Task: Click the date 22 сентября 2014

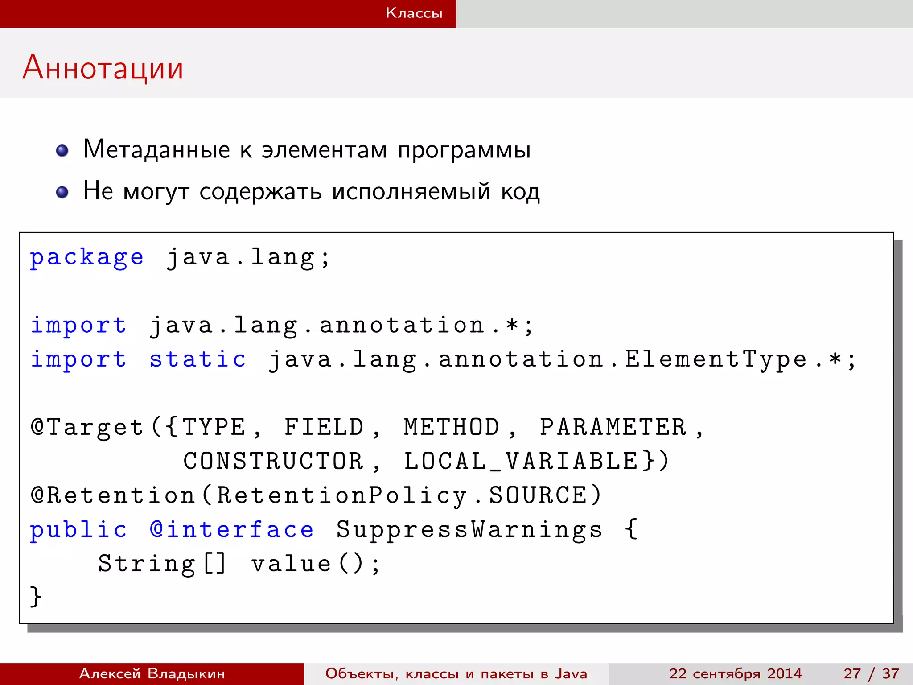Action: pos(735,673)
